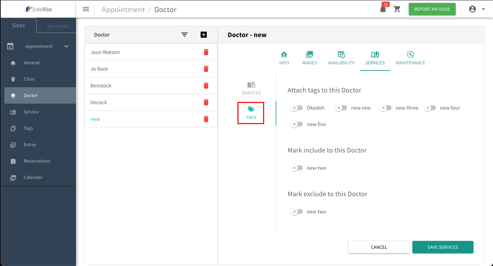The image size is (493, 266).
Task: Toggle the Okedeh tag switch
Action: click(x=297, y=108)
